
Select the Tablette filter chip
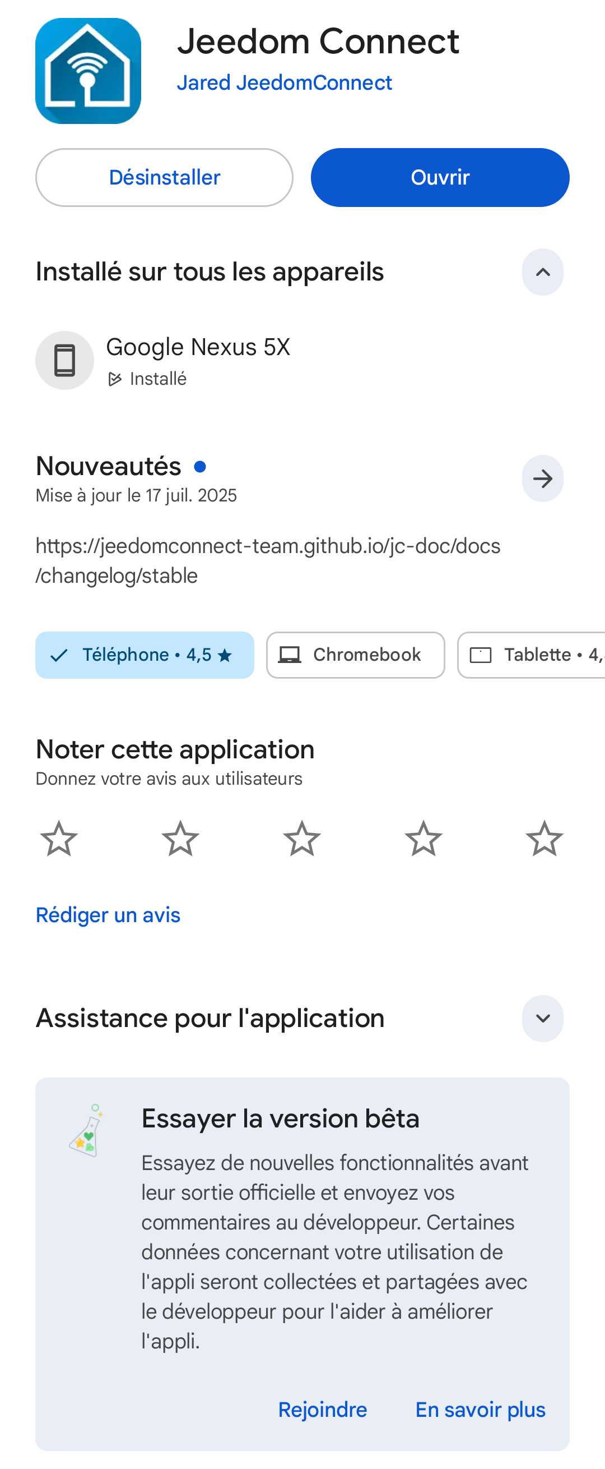tap(531, 655)
